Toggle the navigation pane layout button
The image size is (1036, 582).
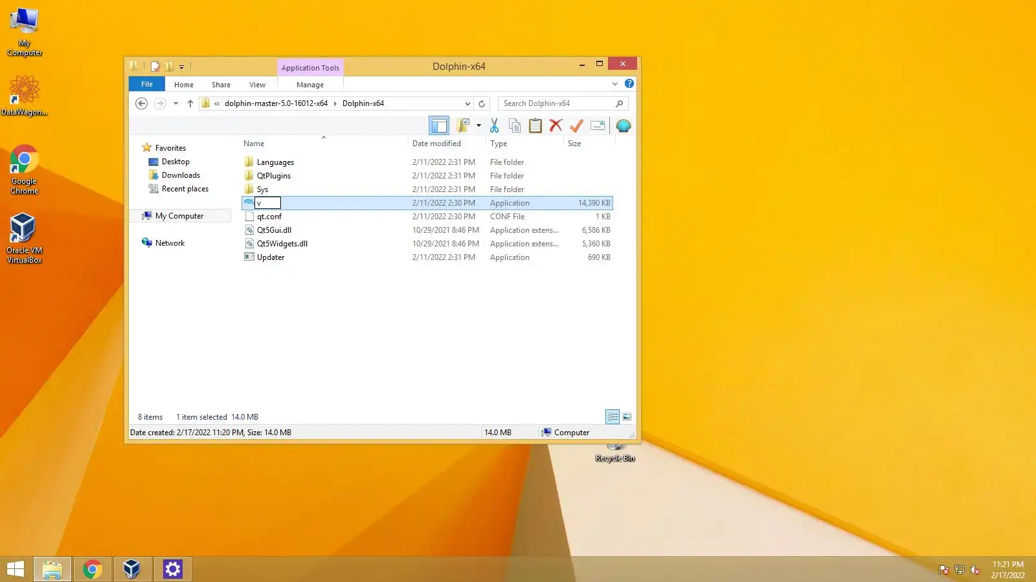[439, 125]
